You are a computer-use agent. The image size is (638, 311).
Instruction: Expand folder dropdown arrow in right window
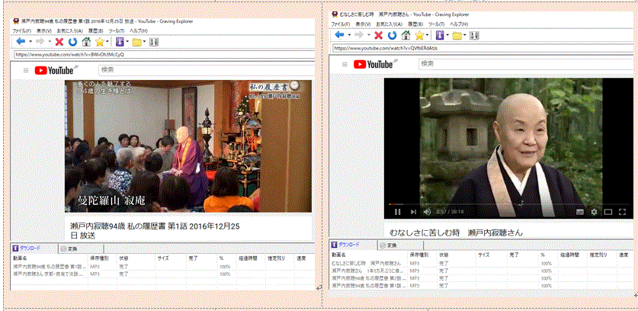point(465,35)
